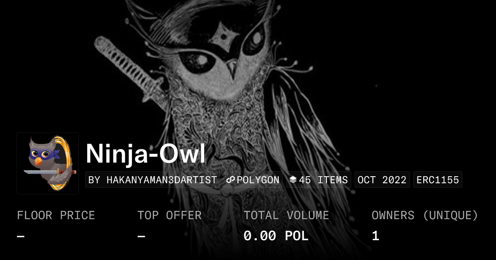Viewport: 496px width, 260px height.
Task: Click the stacked layers items icon
Action: click(293, 180)
